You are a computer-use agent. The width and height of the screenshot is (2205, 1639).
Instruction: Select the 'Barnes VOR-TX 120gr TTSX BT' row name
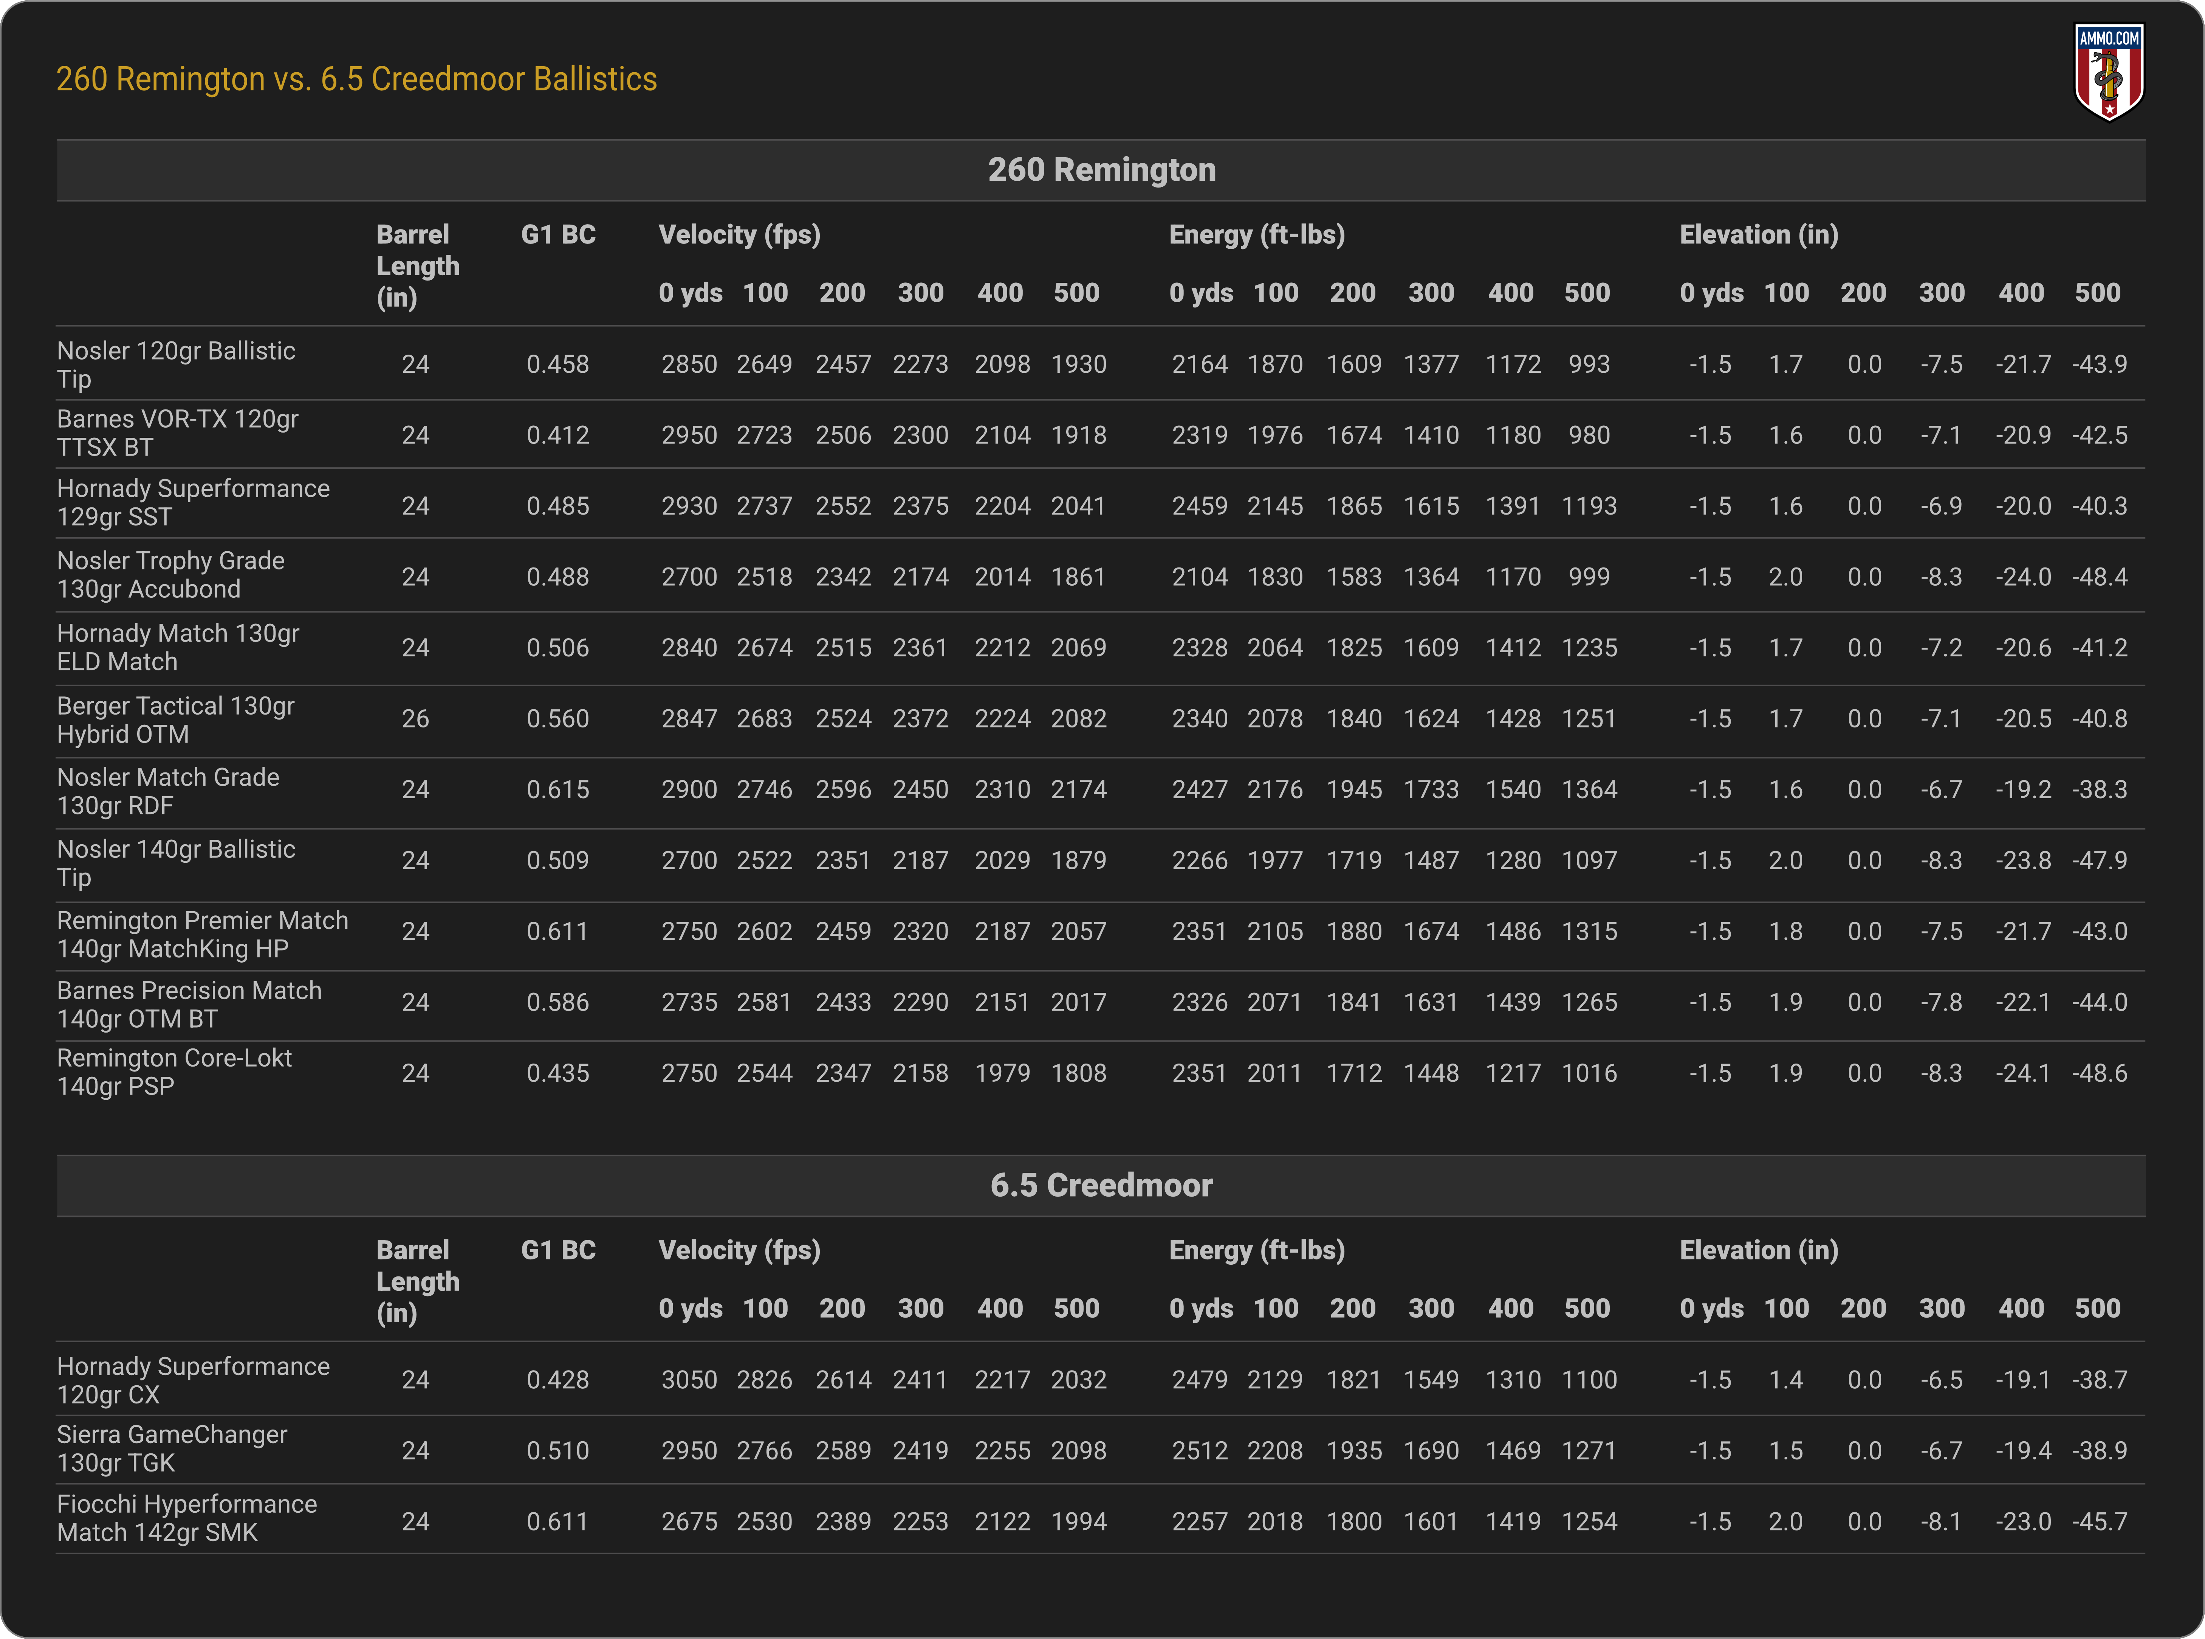178,434
